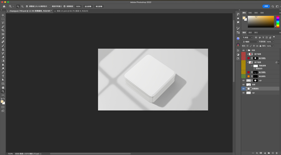Select the Crop tool
The image size is (281, 155).
[3, 31]
